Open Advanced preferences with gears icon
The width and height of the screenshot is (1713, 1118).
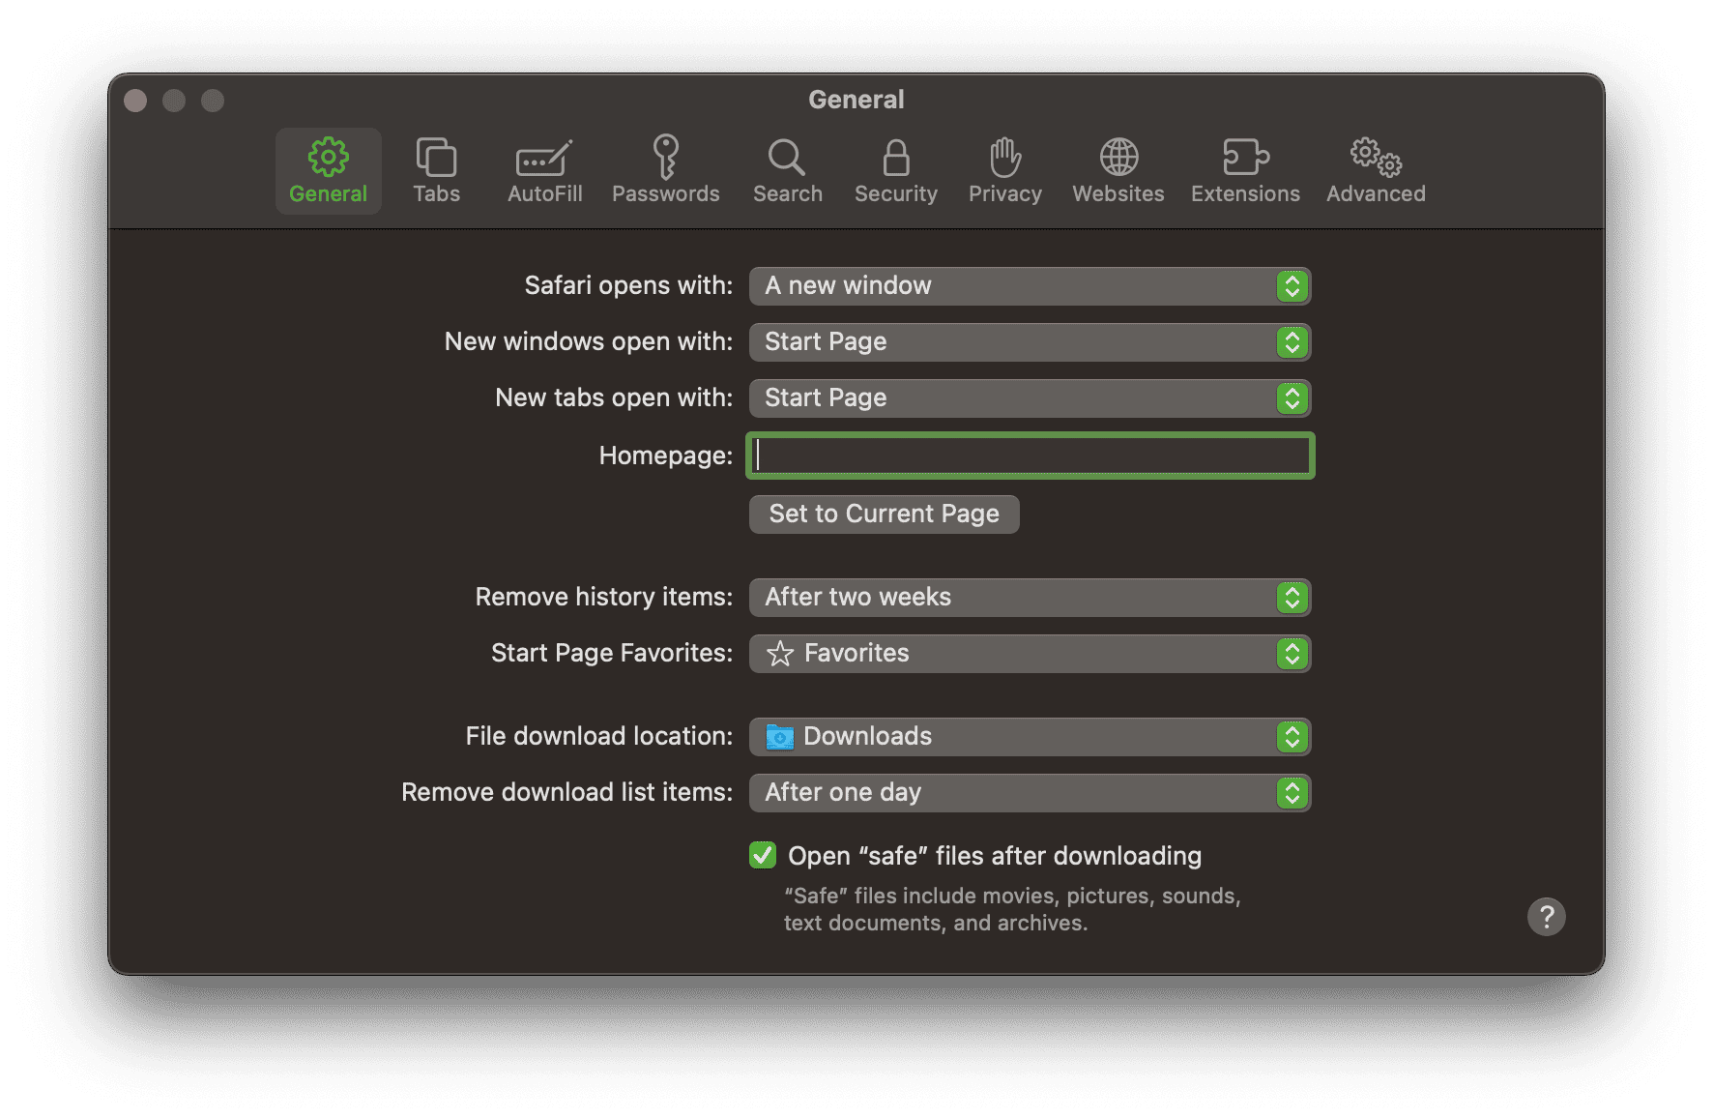pos(1376,170)
